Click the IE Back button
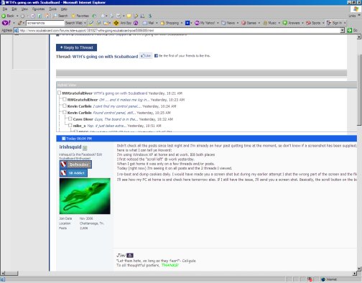The image size is (362, 283). click(8, 16)
